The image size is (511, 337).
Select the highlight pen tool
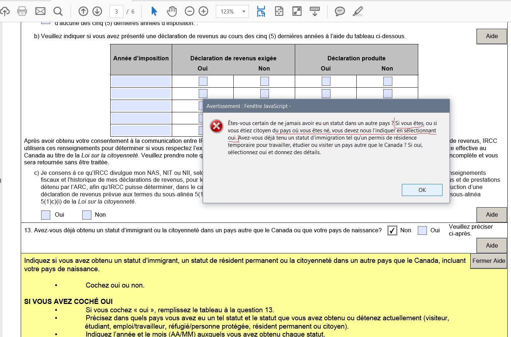[358, 11]
